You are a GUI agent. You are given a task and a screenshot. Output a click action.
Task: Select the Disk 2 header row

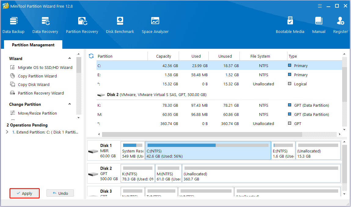click(219, 95)
